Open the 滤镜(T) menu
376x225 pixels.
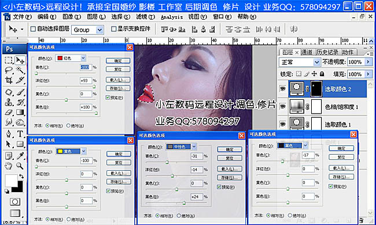click(145, 17)
